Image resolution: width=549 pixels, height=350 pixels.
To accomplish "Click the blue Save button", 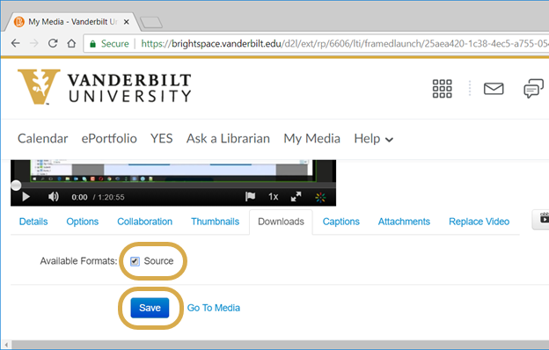I will (150, 308).
